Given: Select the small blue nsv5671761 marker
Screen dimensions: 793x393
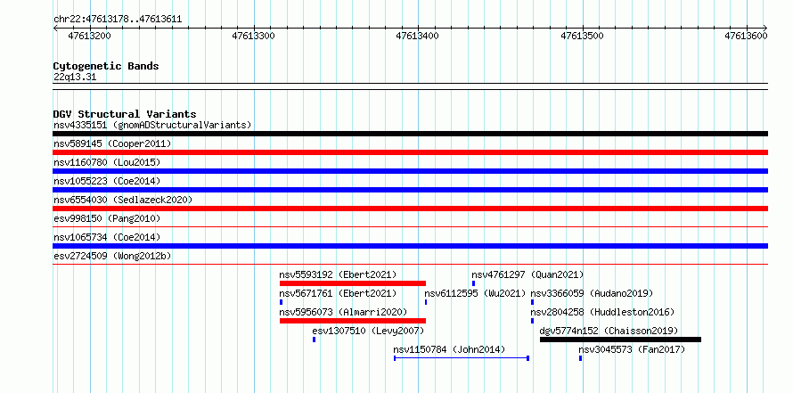Looking at the screenshot, I should tap(282, 302).
